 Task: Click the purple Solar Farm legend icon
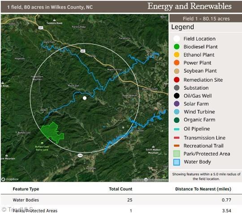point(177,104)
